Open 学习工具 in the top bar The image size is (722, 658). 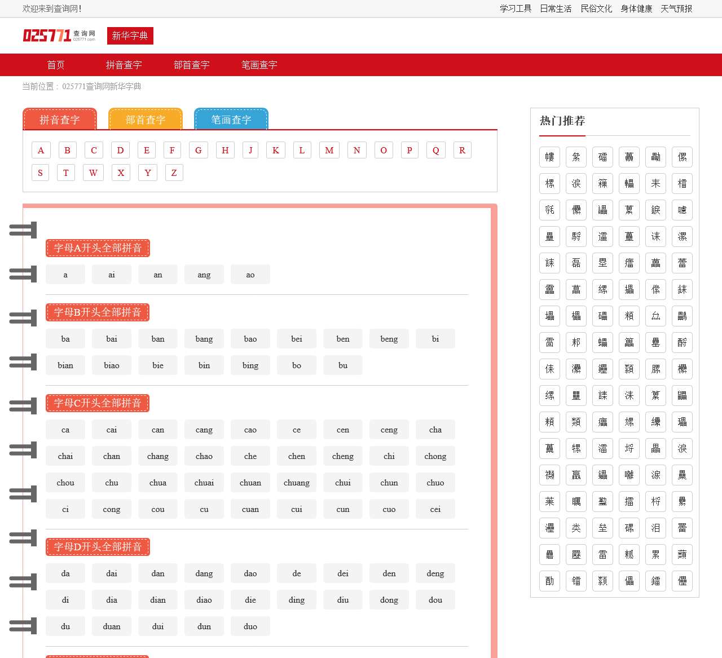point(516,8)
